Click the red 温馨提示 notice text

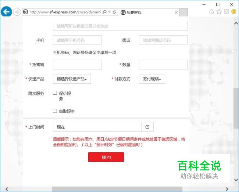[x=119, y=142]
